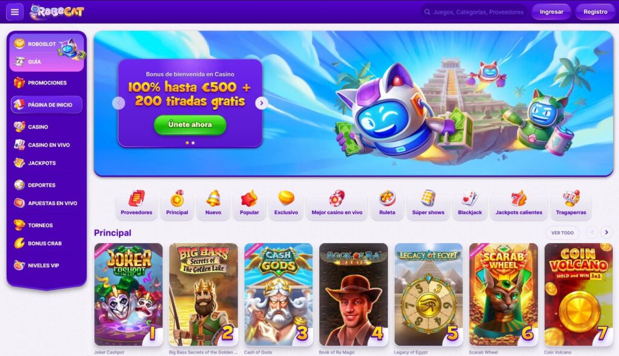Choose the Blackjack cards category icon
Image resolution: width=619 pixels, height=356 pixels.
click(x=470, y=198)
